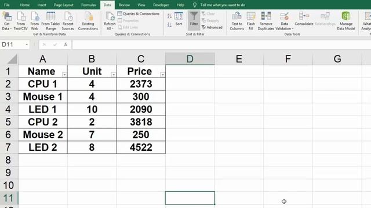The width and height of the screenshot is (371, 208).
Task: Click the Refresh All icon
Action: (x=110, y=17)
